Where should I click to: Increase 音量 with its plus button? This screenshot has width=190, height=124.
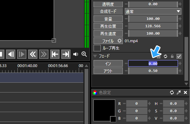coord(180,19)
